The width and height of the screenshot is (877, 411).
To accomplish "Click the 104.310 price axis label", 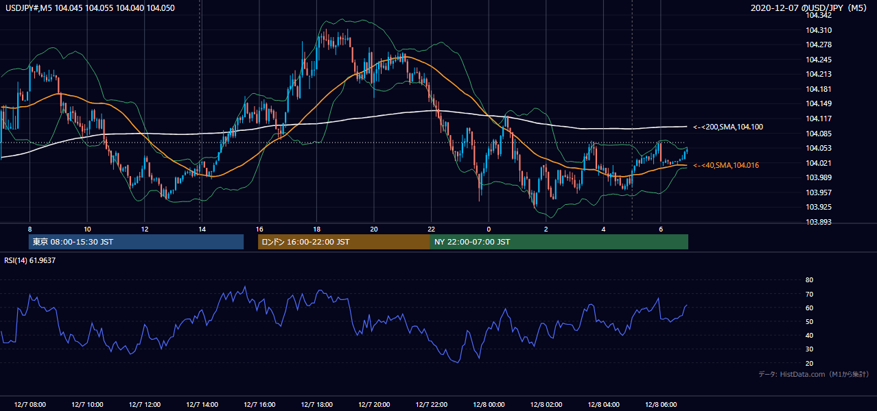I will pyautogui.click(x=819, y=30).
